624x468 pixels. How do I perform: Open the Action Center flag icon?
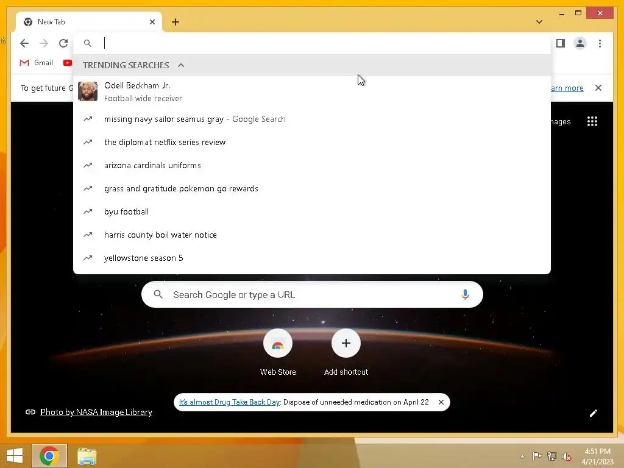[537, 456]
